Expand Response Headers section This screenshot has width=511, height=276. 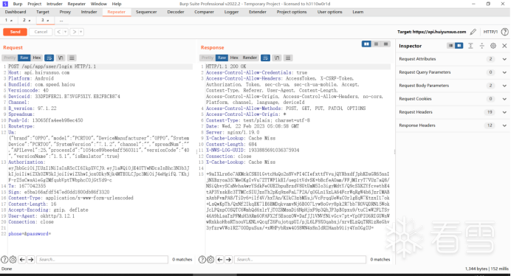[453, 125]
